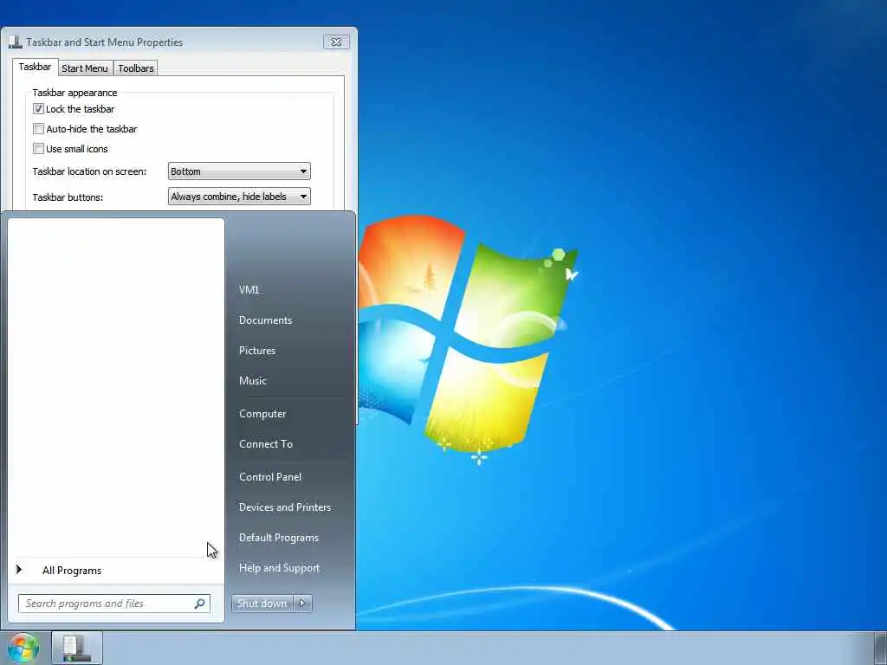The width and height of the screenshot is (887, 665).
Task: Open Devices and Printers
Action: 284,507
